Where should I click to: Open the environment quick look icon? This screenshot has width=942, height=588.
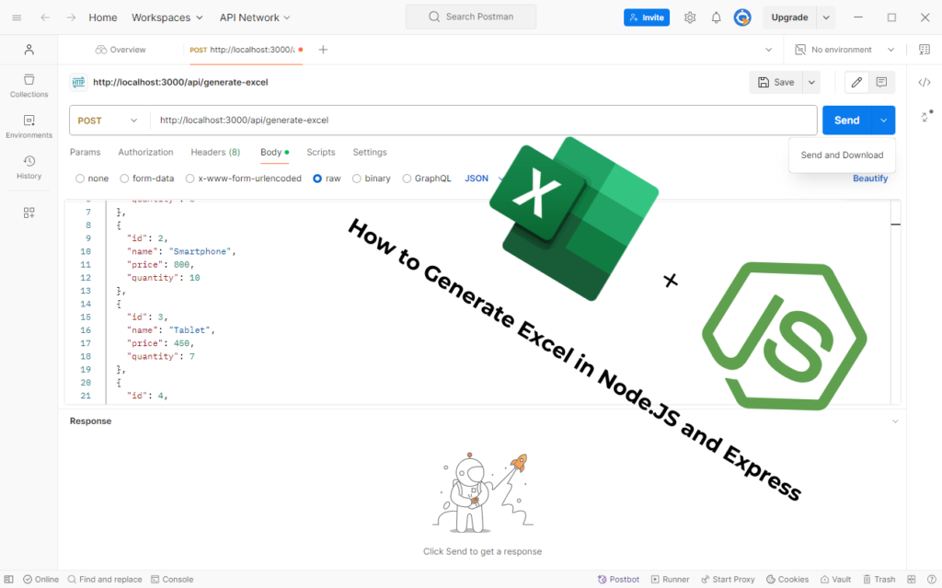click(925, 50)
